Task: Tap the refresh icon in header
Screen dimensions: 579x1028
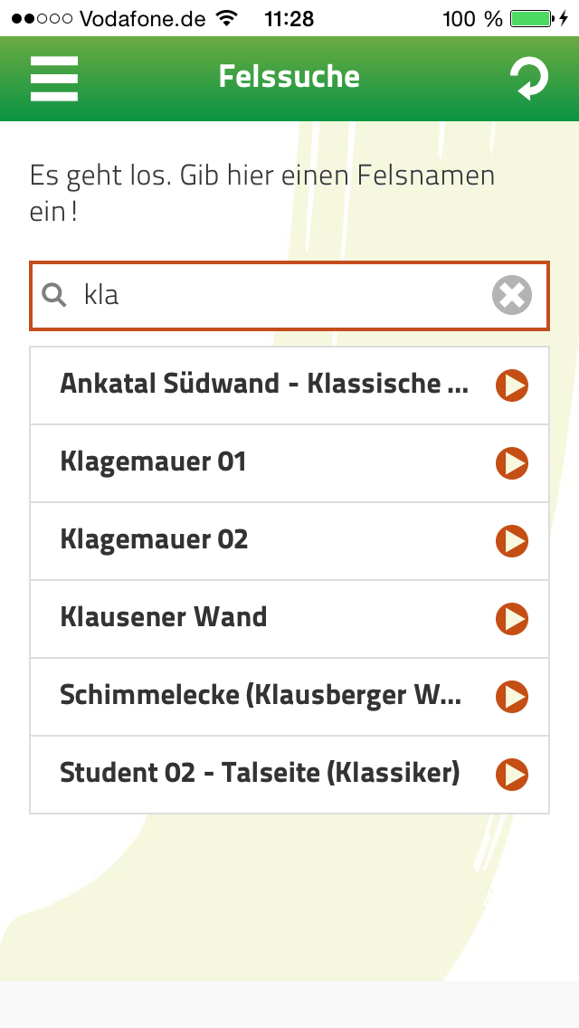Action: tap(528, 79)
